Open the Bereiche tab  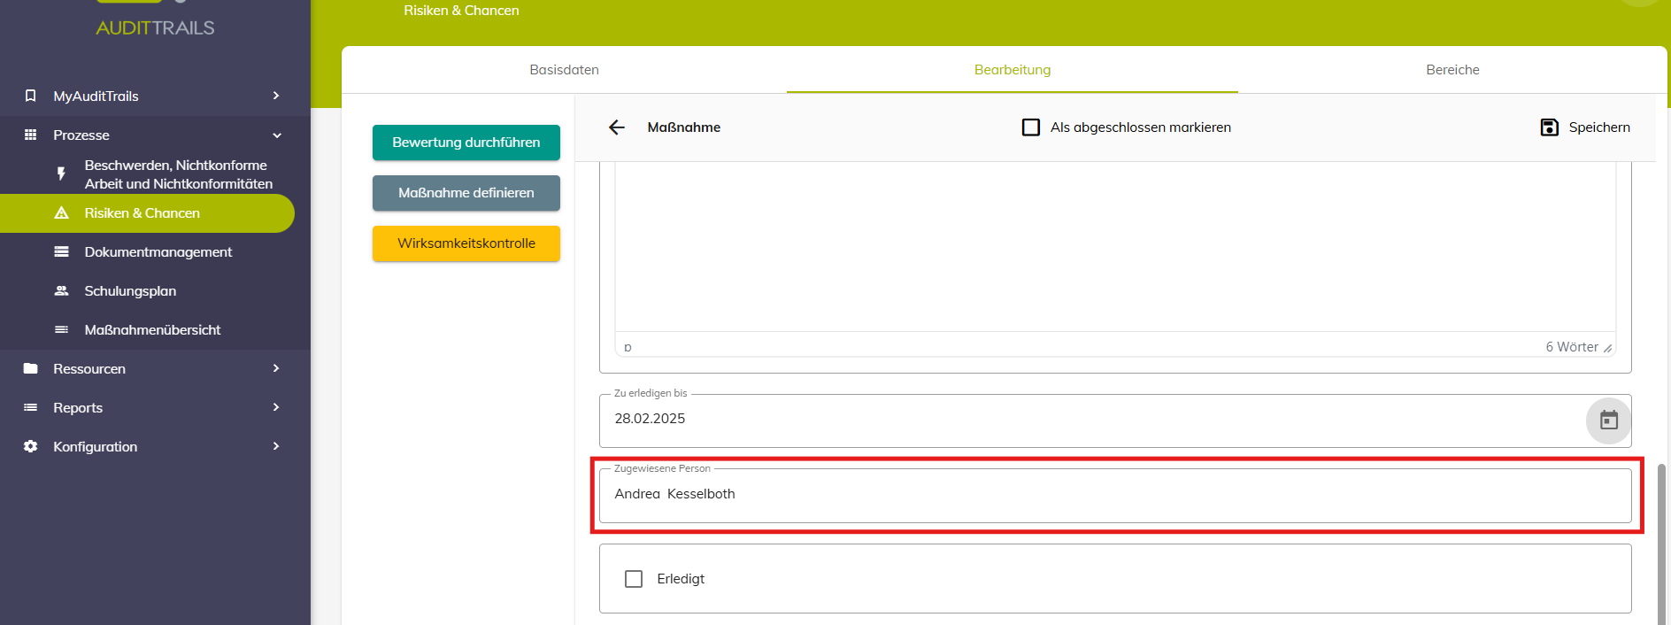point(1452,70)
